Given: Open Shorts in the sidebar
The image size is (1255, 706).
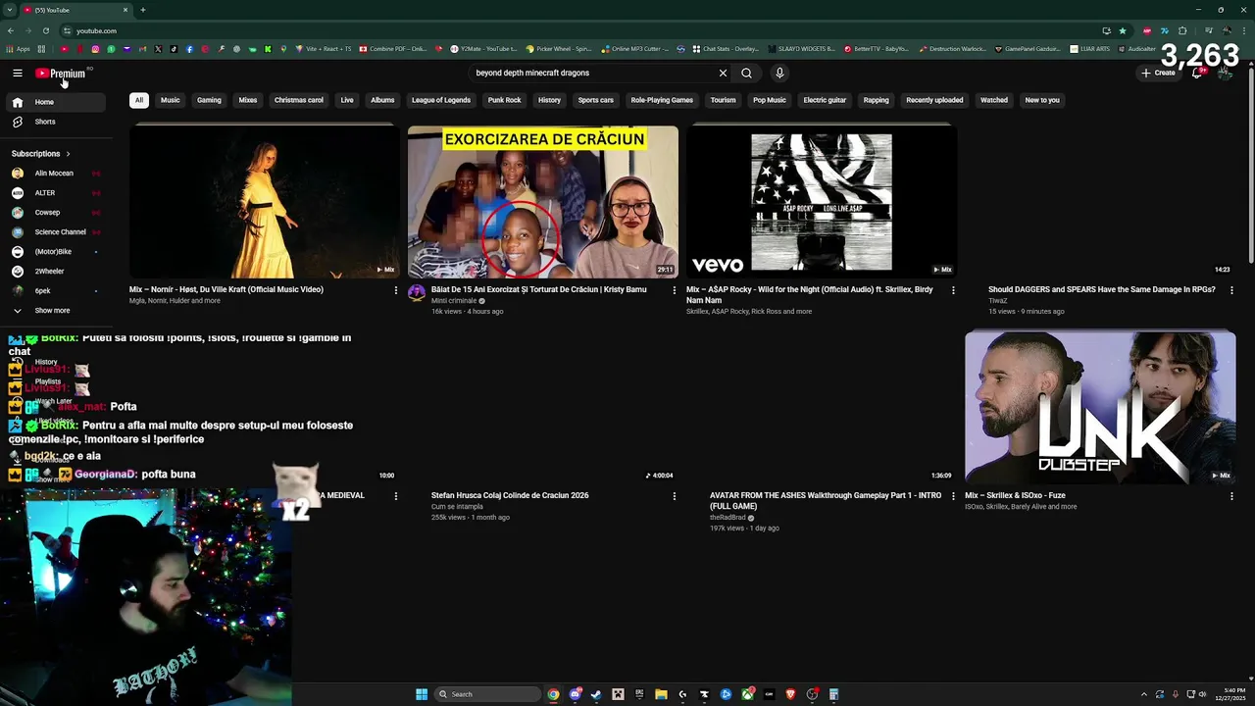Looking at the screenshot, I should pos(57,122).
